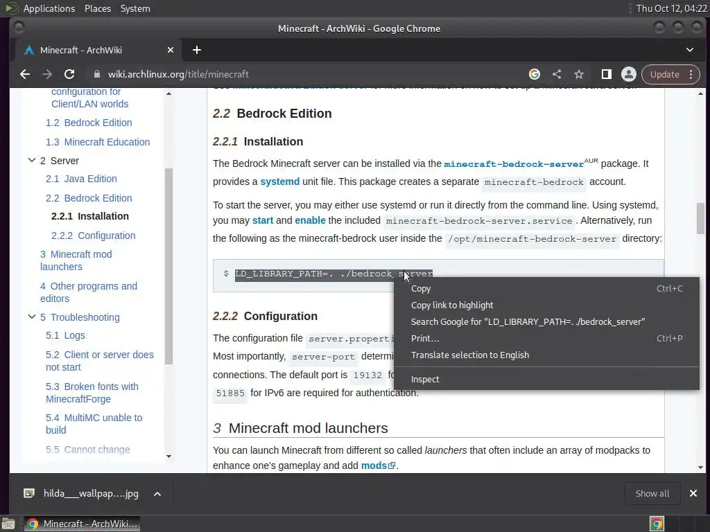
Task: Open 3 Minecraft mod launchers in sidebar
Action: pyautogui.click(x=76, y=260)
